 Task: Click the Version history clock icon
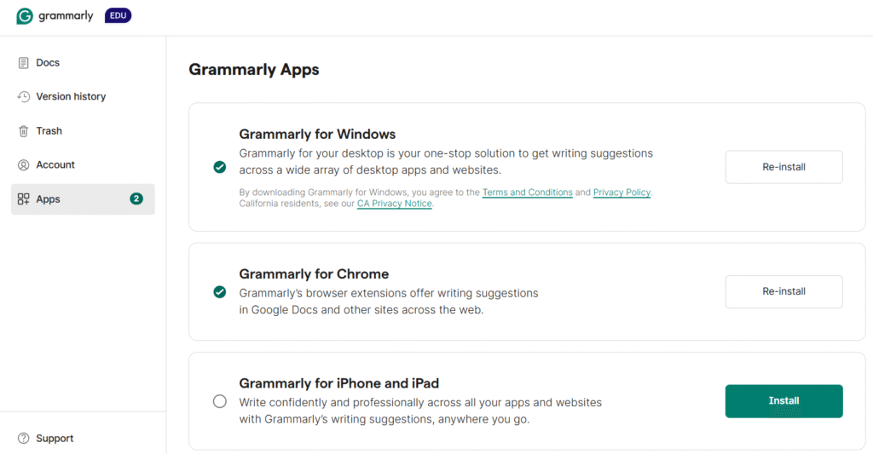coord(24,97)
